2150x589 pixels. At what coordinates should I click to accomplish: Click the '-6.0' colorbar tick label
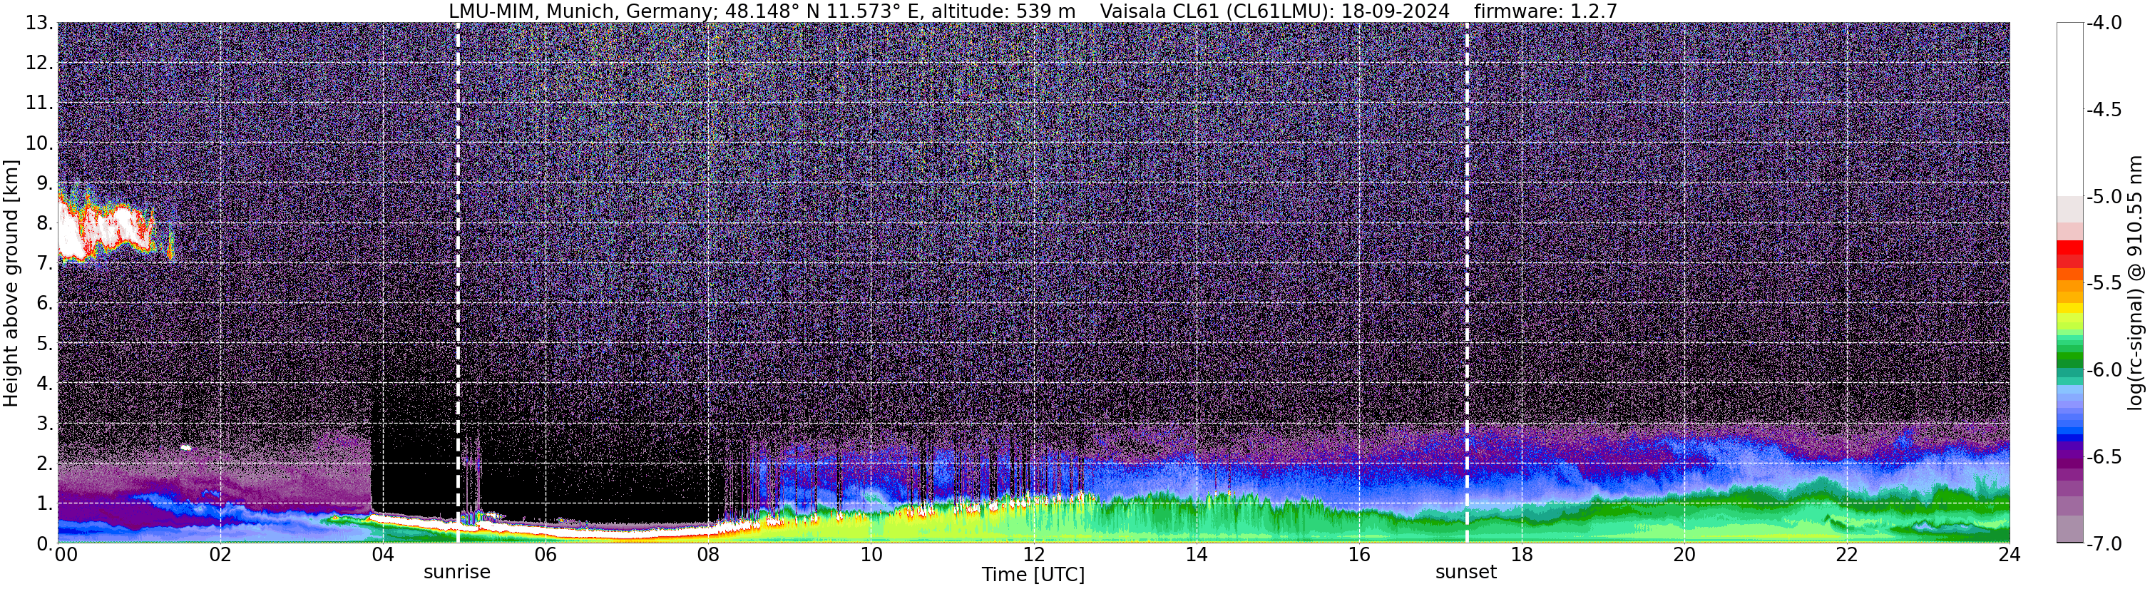pyautogui.click(x=2104, y=369)
